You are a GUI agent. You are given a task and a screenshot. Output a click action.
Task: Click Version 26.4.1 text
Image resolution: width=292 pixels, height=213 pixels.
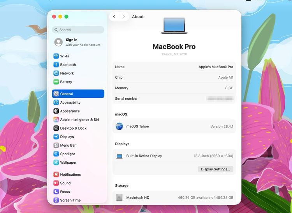222,126
